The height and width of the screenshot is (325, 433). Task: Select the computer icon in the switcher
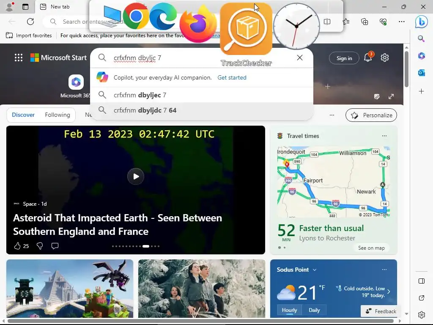[111, 17]
